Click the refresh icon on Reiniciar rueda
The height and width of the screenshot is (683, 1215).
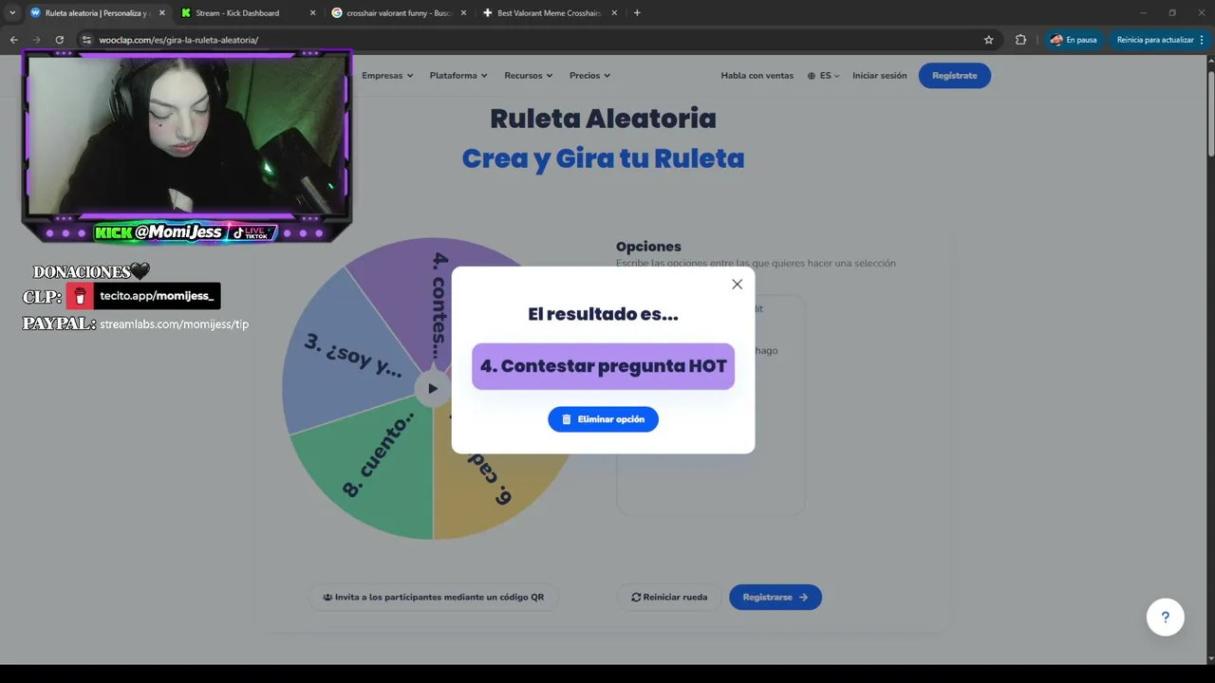pos(636,598)
